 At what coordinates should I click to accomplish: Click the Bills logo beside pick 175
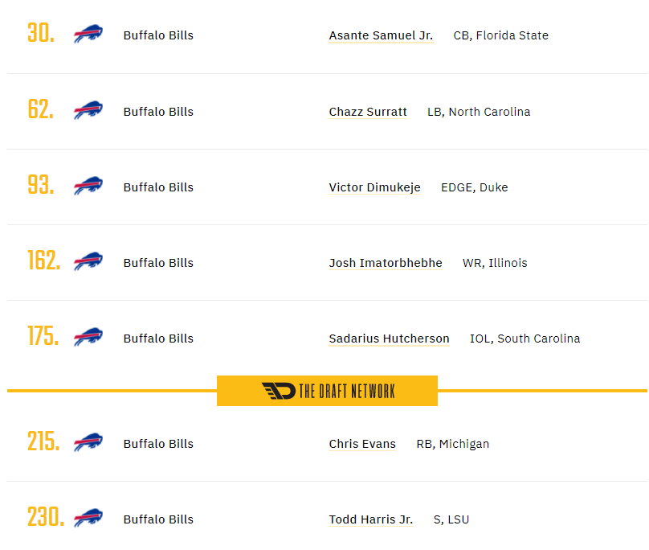tap(88, 337)
